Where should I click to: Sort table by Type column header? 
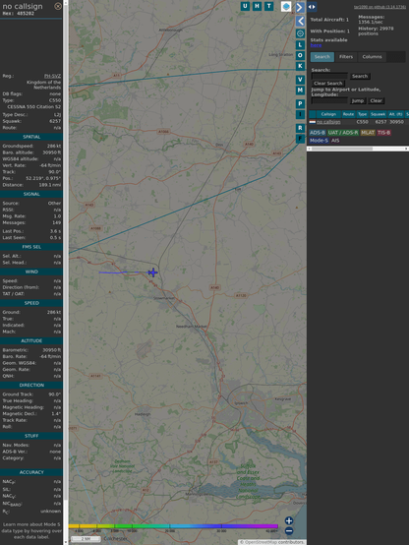[363, 114]
